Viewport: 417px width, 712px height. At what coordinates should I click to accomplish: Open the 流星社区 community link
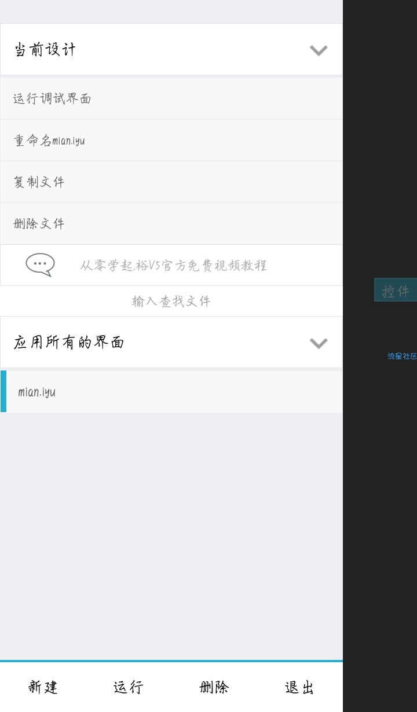click(402, 356)
